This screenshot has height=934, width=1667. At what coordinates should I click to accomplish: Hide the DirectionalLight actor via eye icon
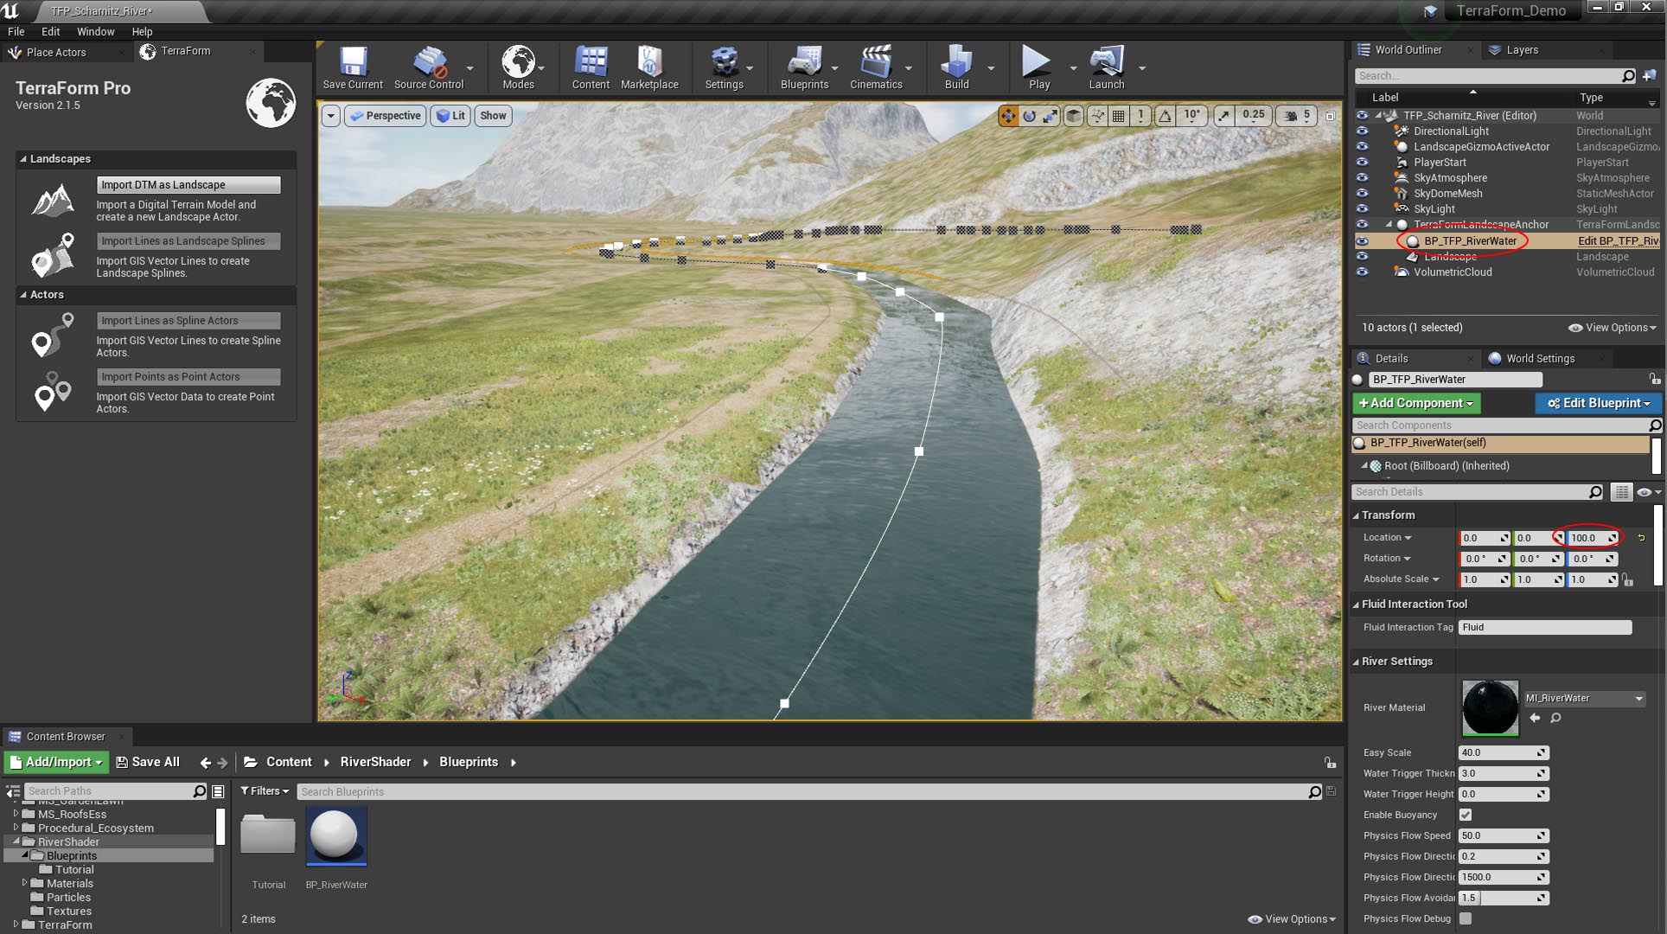tap(1362, 131)
